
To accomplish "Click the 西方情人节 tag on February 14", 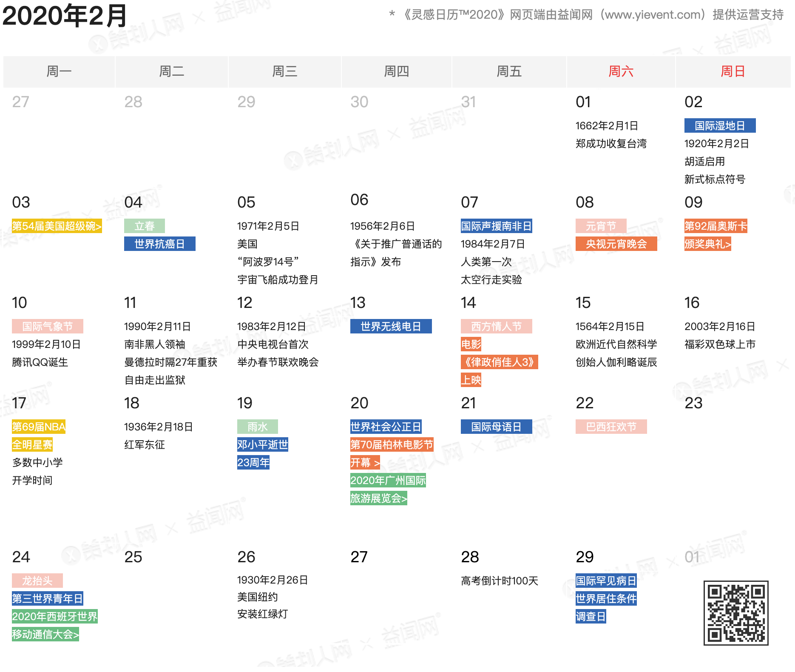I will 496,326.
